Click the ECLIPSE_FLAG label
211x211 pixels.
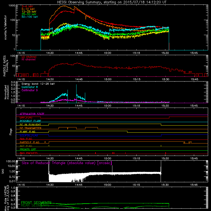pyautogui.click(x=29, y=135)
